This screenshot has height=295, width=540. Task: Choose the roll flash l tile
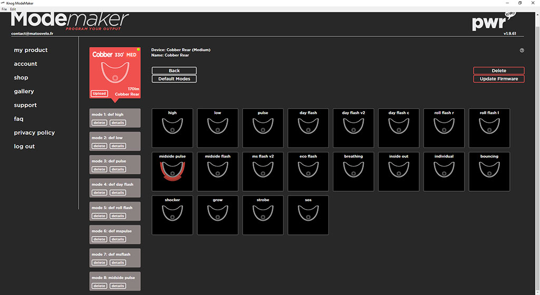tap(489, 128)
